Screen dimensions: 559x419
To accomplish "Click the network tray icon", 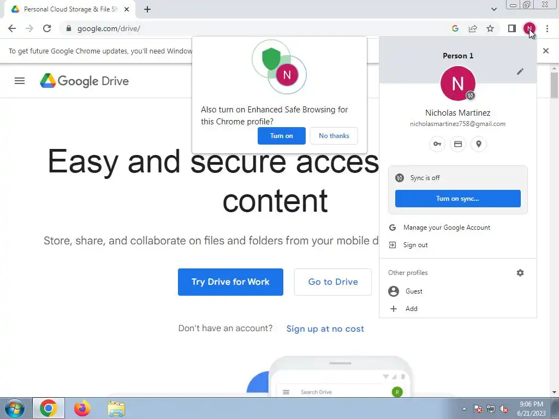I will click(491, 409).
